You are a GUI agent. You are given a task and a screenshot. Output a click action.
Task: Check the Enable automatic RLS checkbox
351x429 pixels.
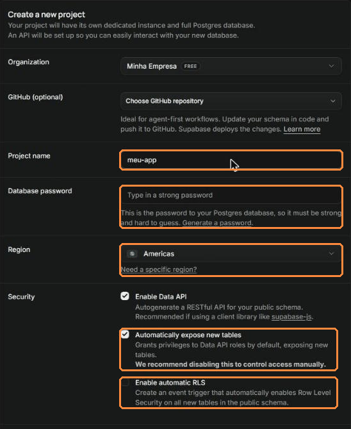(125, 382)
